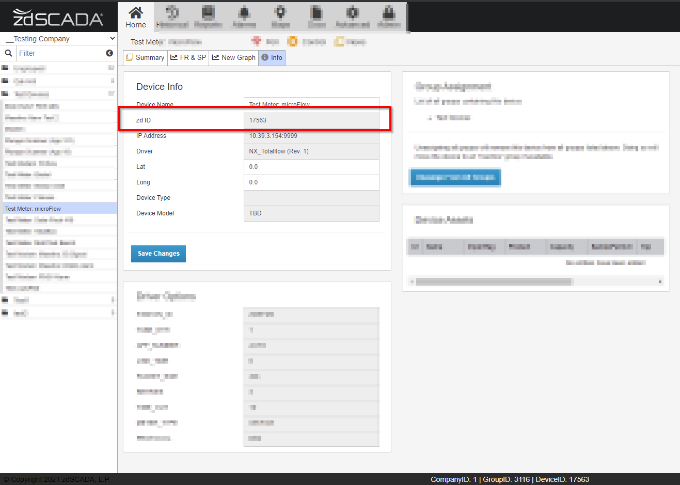Viewport: 680px width, 485px height.
Task: Open the __Testing Company dropdown
Action: click(58, 38)
